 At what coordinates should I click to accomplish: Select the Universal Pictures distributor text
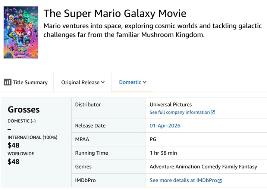(171, 104)
